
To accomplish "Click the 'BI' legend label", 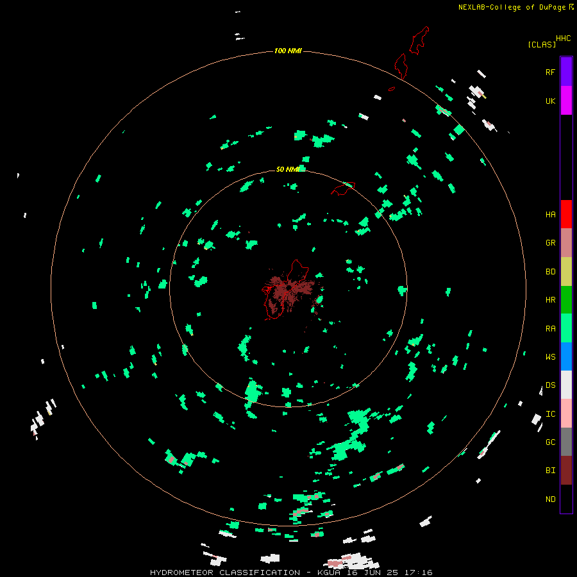I will [x=550, y=471].
